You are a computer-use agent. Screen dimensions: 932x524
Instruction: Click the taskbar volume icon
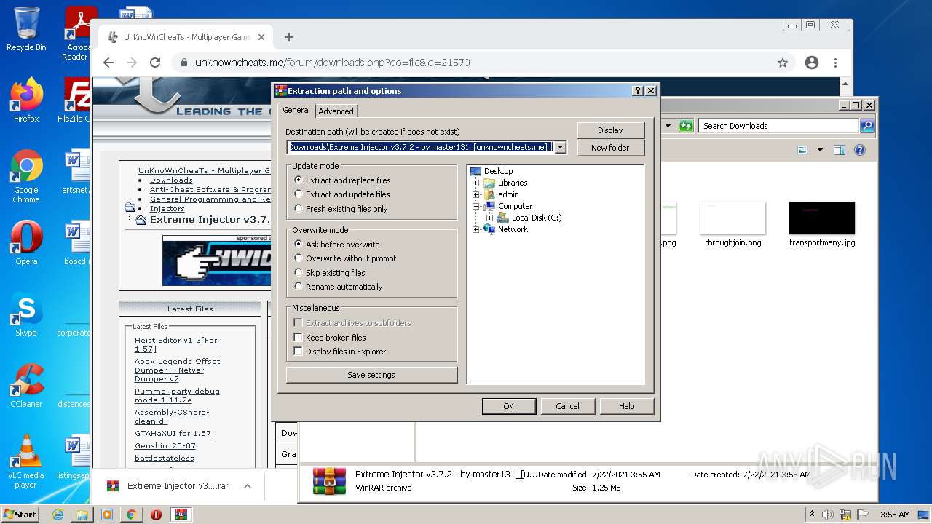tap(827, 515)
